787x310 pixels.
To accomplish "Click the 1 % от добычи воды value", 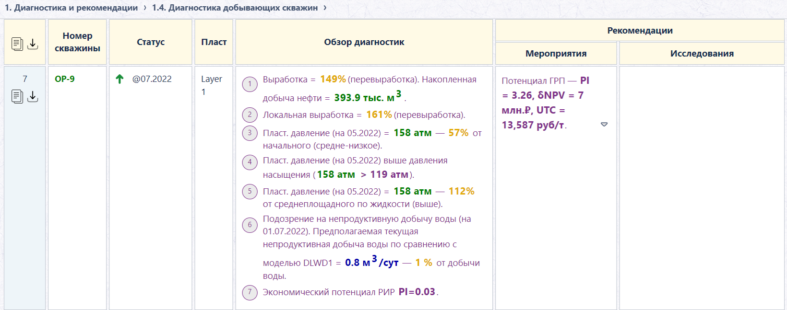I will (x=424, y=263).
